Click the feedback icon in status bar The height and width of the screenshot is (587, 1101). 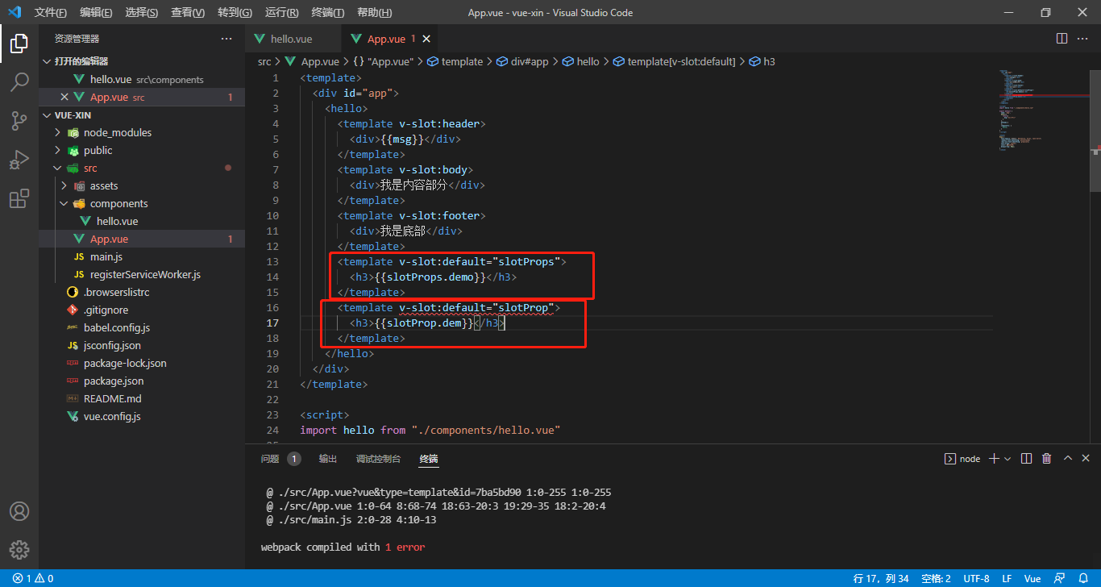[1061, 578]
